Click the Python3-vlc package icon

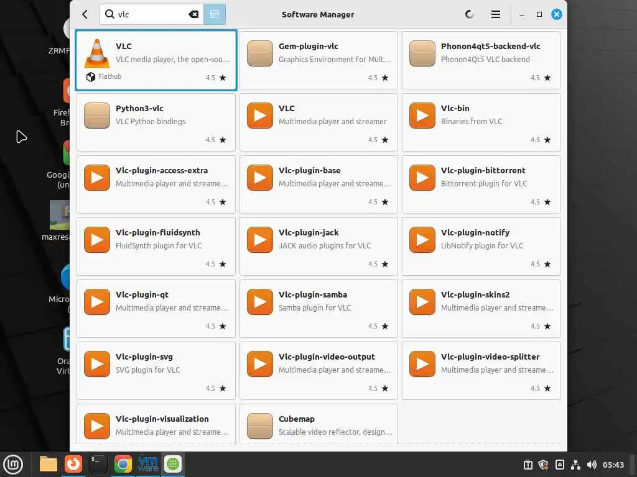pos(96,115)
